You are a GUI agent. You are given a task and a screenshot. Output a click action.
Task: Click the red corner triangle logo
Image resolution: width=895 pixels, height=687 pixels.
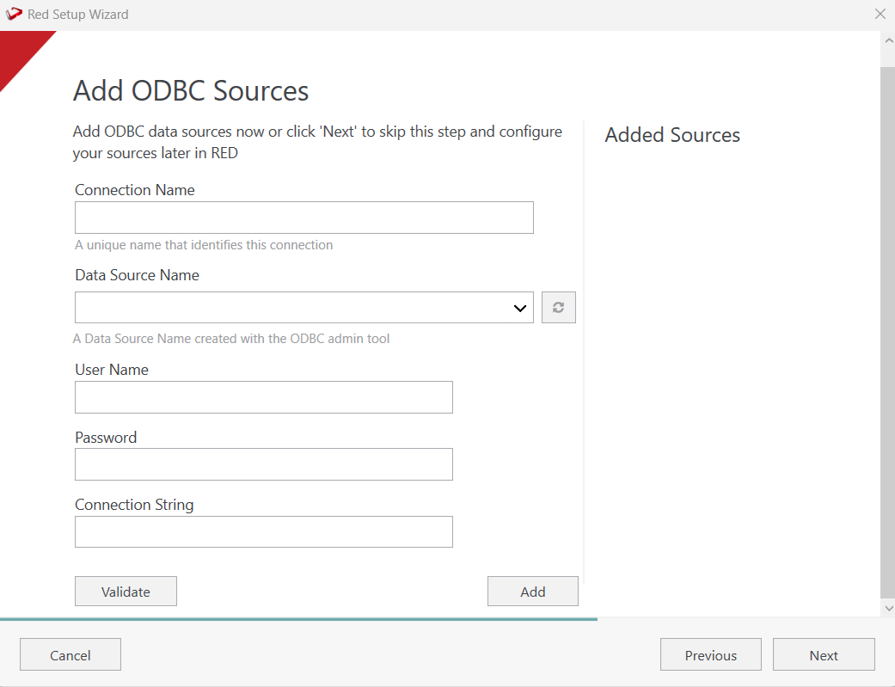(x=19, y=53)
